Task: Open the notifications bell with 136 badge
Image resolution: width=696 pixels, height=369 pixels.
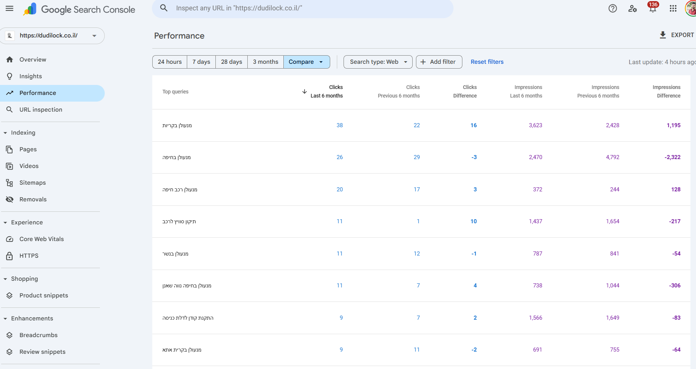Action: point(653,9)
